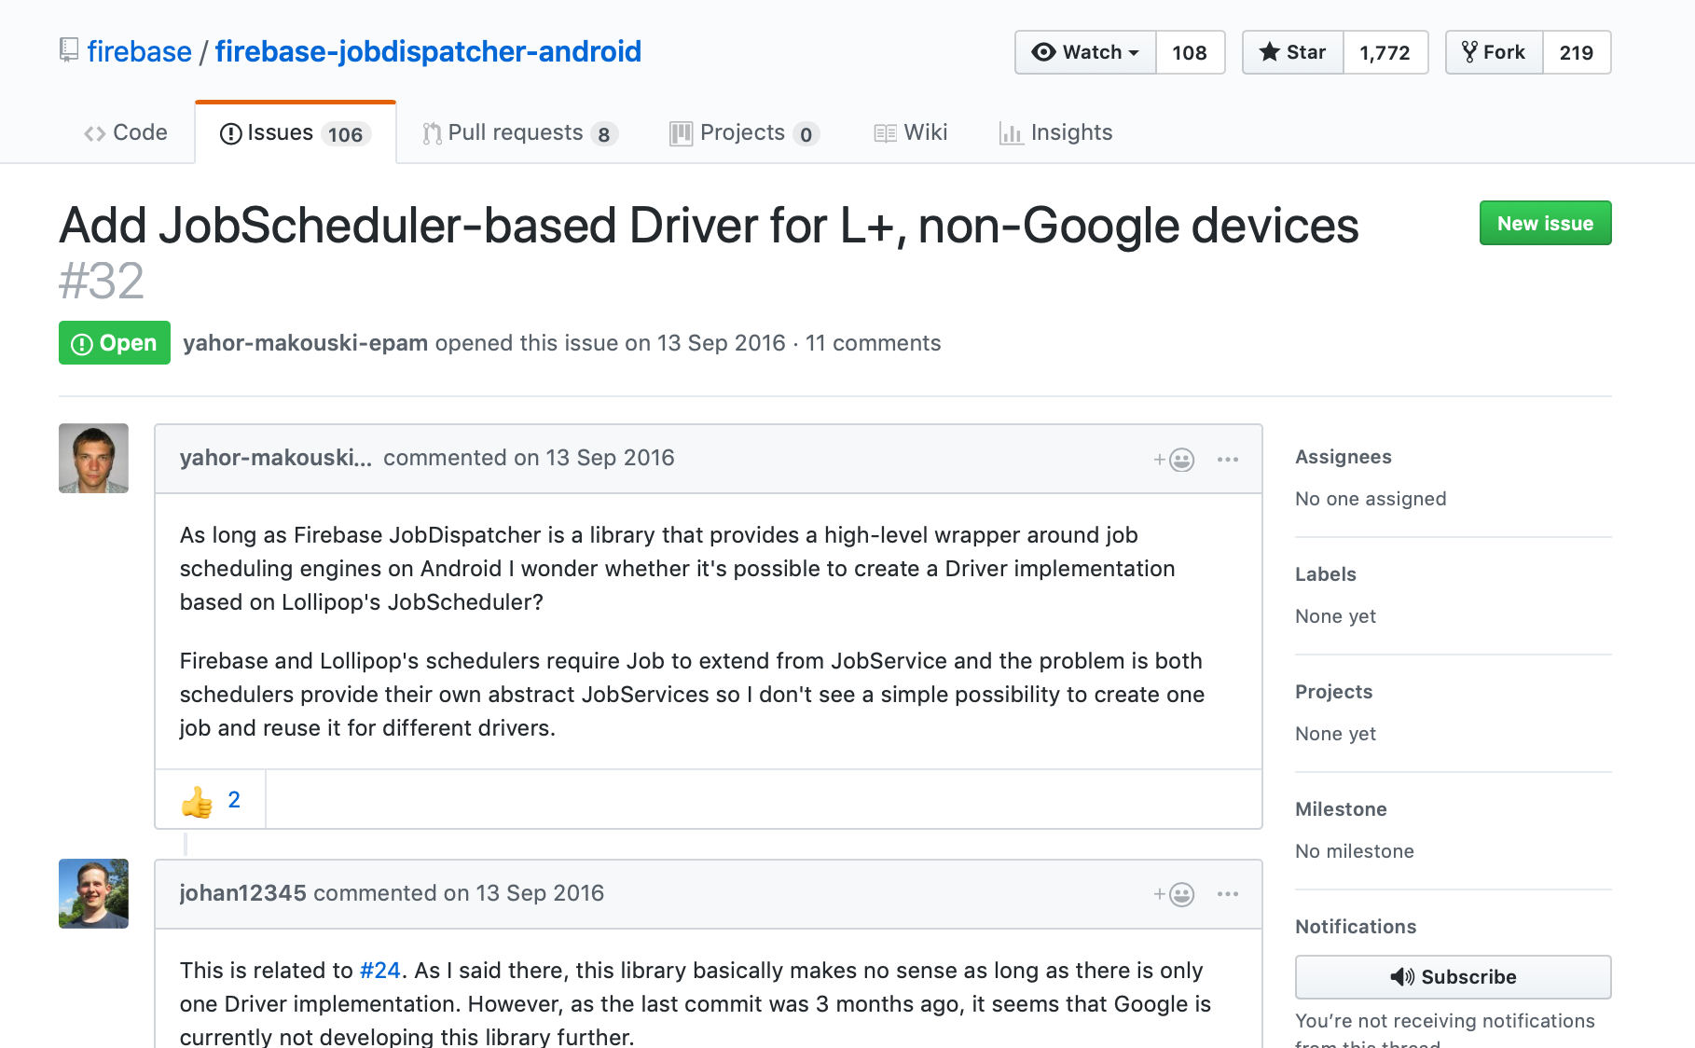Fork this repository
This screenshot has width=1695, height=1048.
coord(1494,52)
